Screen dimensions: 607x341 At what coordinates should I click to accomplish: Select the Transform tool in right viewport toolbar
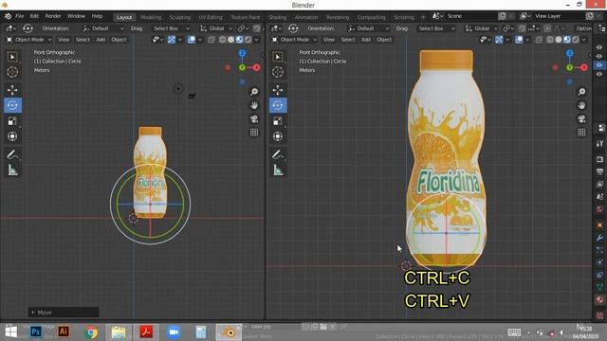(278, 136)
